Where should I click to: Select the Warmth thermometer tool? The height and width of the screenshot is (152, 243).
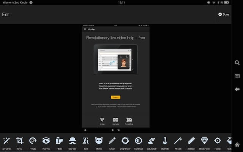165,143
